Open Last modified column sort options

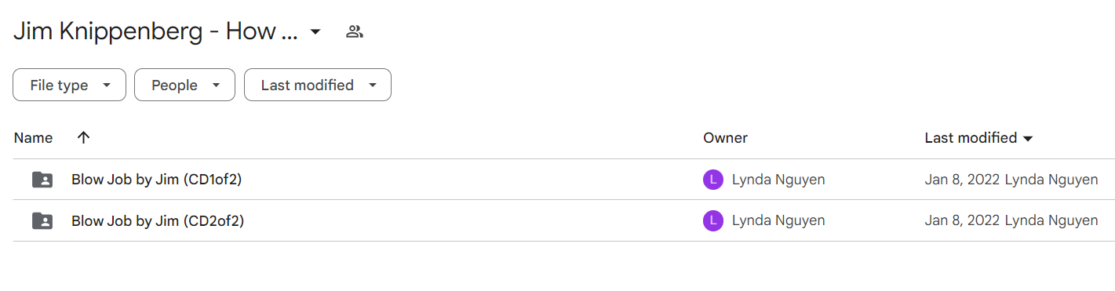[x=979, y=138]
